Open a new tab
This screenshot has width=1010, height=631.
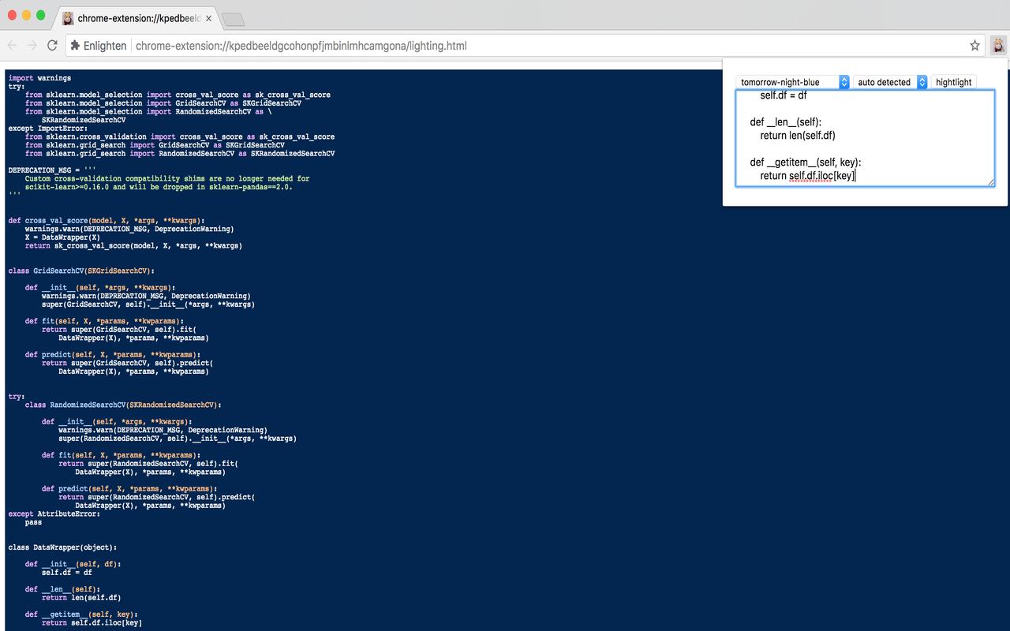tap(233, 19)
